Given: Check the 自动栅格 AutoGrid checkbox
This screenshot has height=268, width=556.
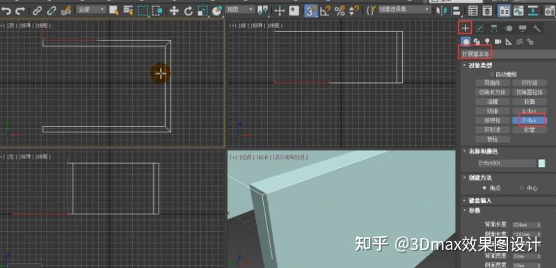Looking at the screenshot, I should click(491, 74).
